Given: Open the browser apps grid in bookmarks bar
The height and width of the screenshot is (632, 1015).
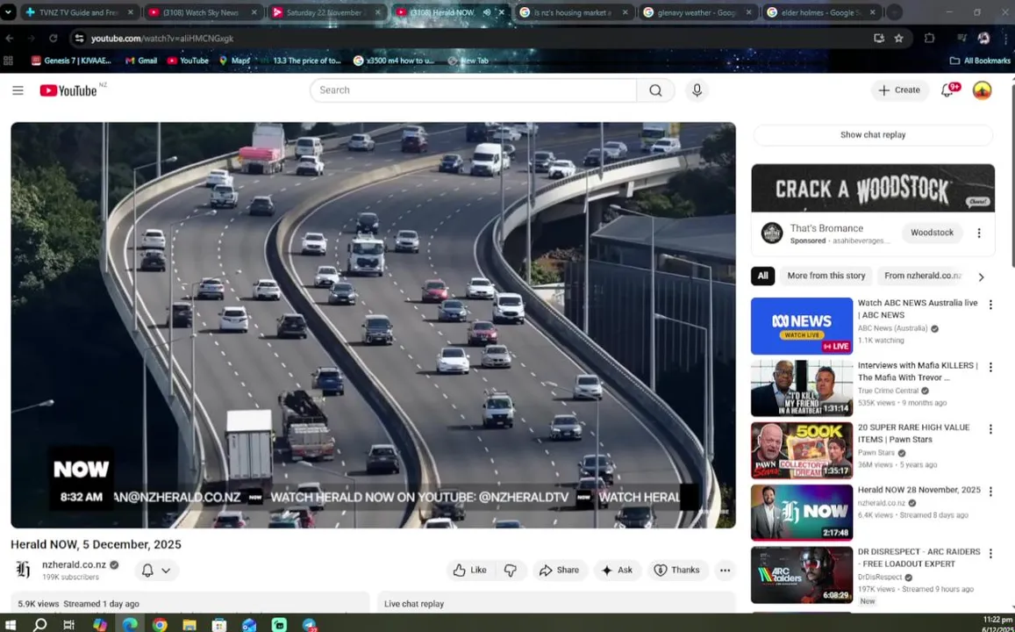Looking at the screenshot, I should point(9,61).
